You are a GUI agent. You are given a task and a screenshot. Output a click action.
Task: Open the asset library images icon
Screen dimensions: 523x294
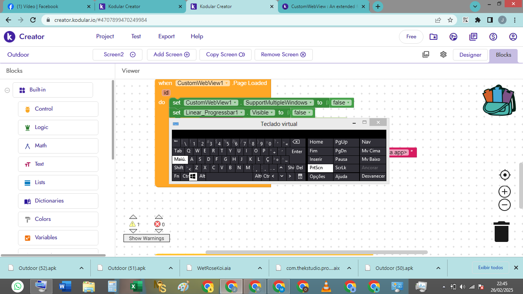[x=426, y=54]
